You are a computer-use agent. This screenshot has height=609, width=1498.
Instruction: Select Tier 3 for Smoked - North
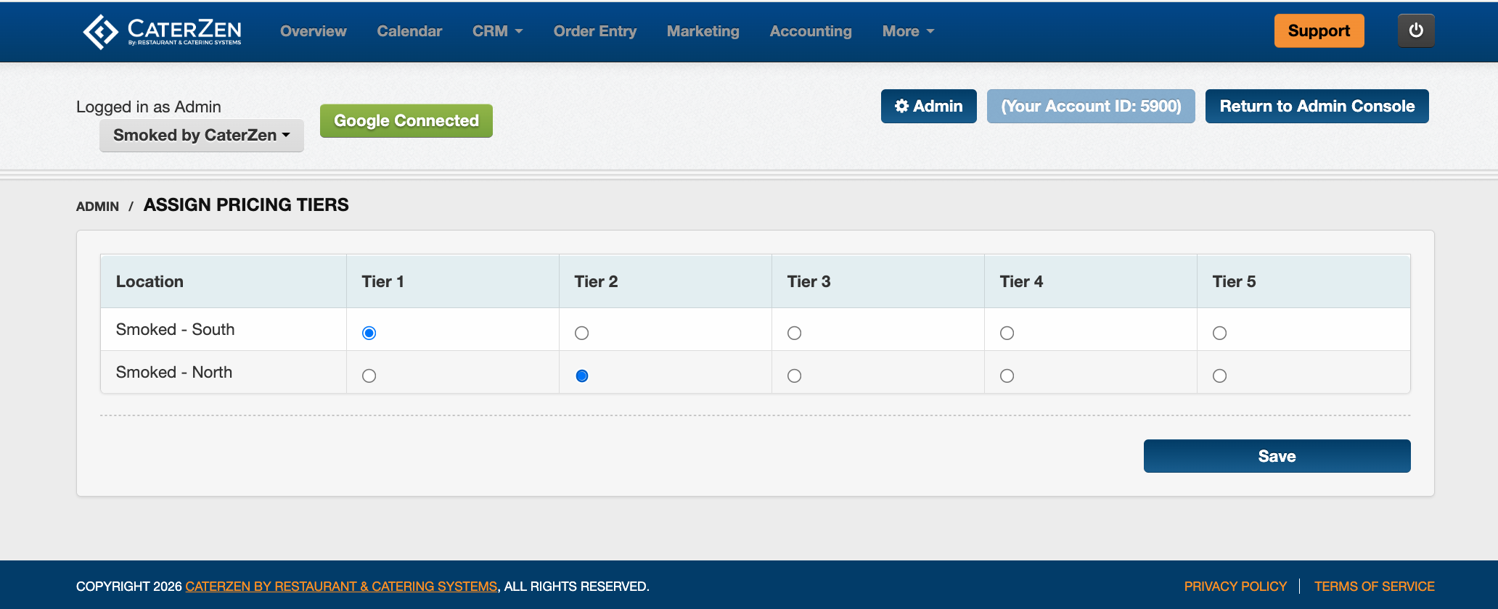[x=795, y=376]
